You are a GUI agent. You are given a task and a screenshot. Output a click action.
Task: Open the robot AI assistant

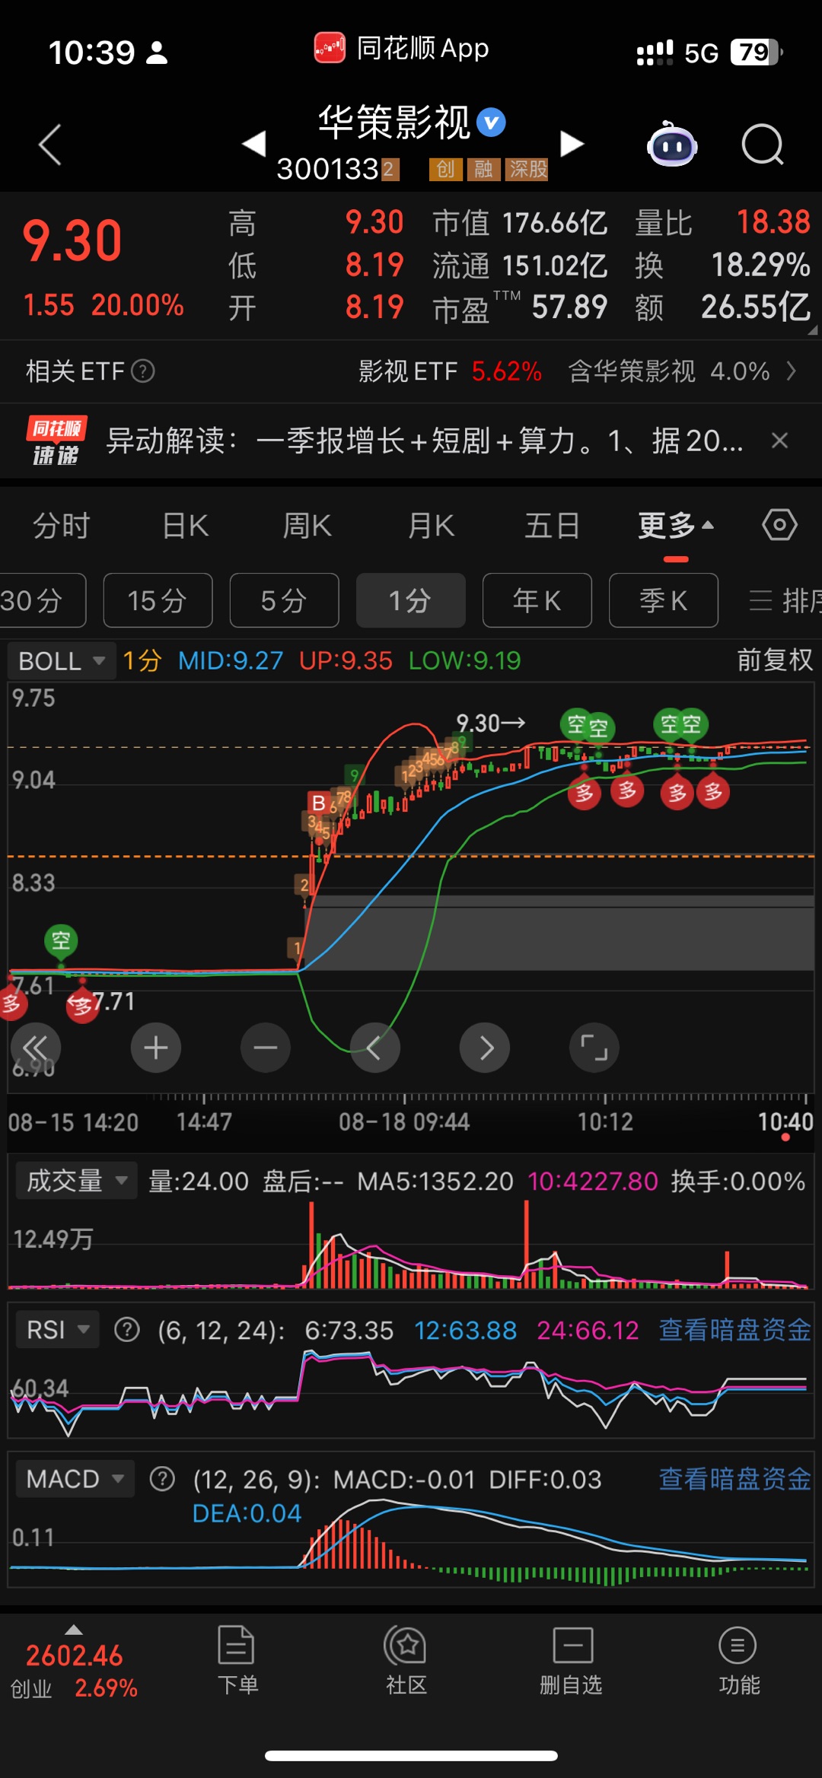point(672,144)
